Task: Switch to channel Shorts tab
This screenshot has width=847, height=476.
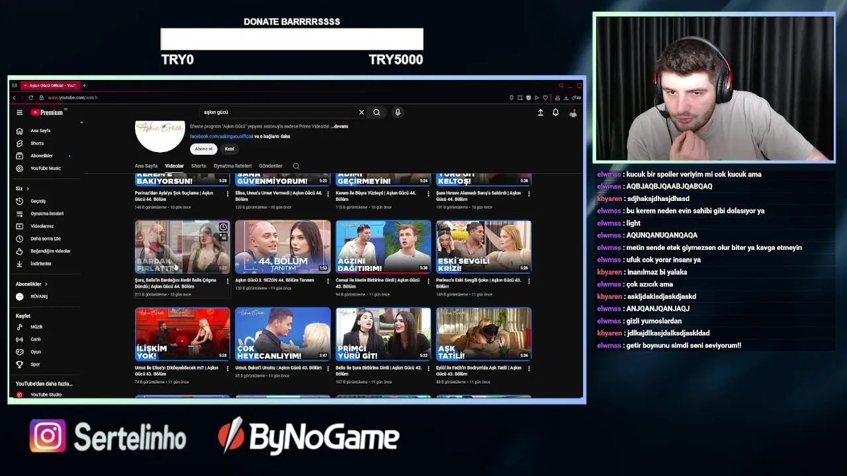Action: pos(199,166)
